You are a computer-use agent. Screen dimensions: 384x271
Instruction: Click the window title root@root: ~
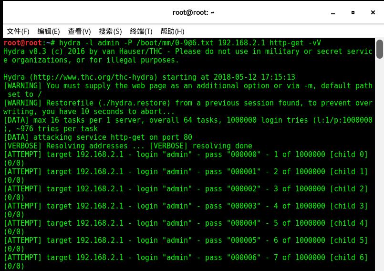(x=193, y=12)
